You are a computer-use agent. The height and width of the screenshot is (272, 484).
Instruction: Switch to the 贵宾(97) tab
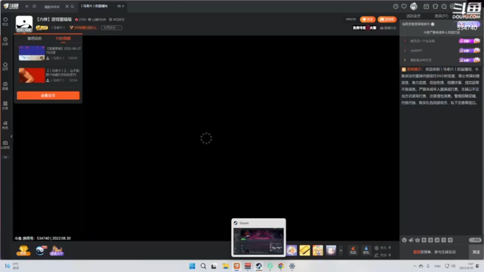pyautogui.click(x=442, y=16)
